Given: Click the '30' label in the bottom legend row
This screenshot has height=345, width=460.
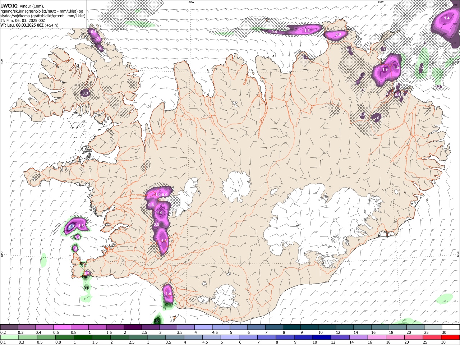Looking at the screenshot, I should click(443, 342).
